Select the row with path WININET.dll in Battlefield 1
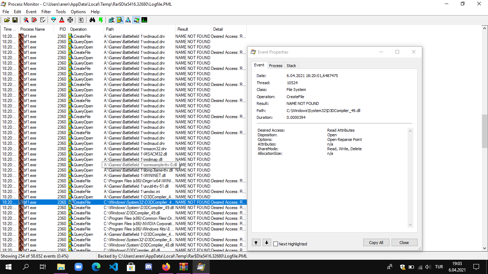Screen dimensions: 488x274 coord(123,176)
